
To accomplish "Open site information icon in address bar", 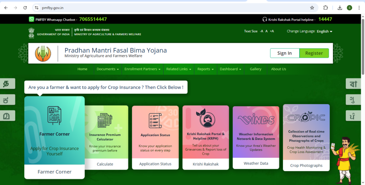I will pyautogui.click(x=37, y=8).
